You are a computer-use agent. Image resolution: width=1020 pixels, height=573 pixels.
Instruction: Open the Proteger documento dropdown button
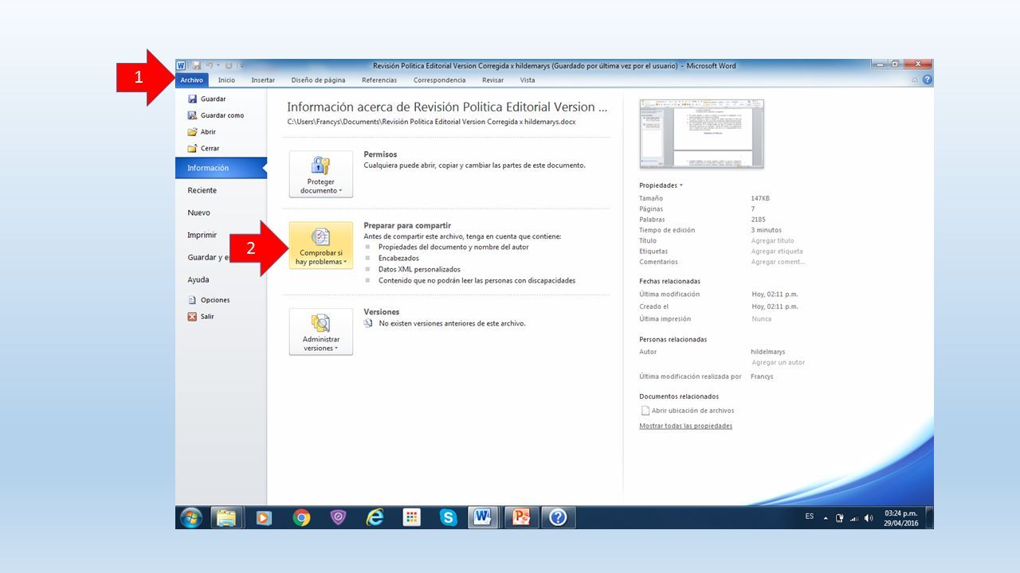320,174
